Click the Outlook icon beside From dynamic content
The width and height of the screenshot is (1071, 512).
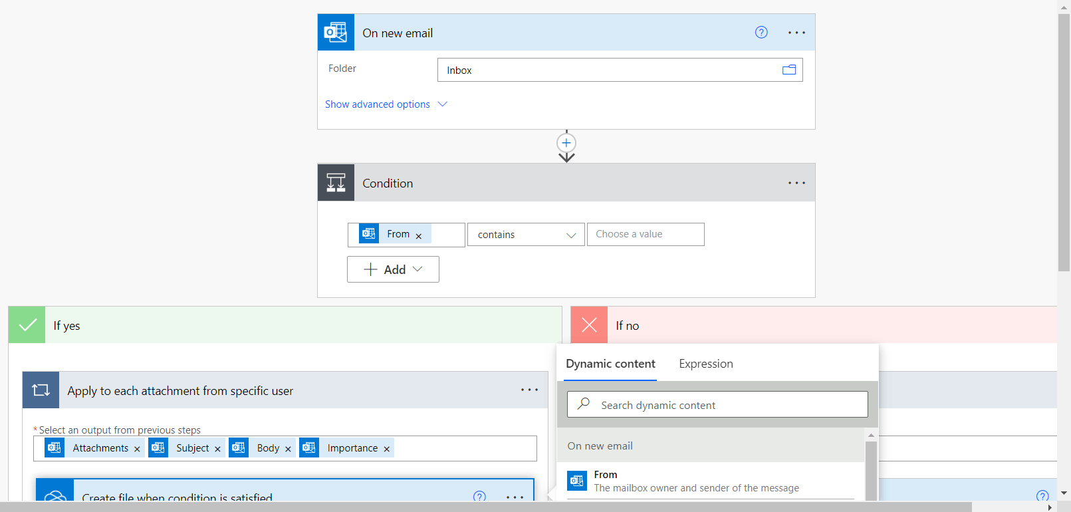pos(577,481)
